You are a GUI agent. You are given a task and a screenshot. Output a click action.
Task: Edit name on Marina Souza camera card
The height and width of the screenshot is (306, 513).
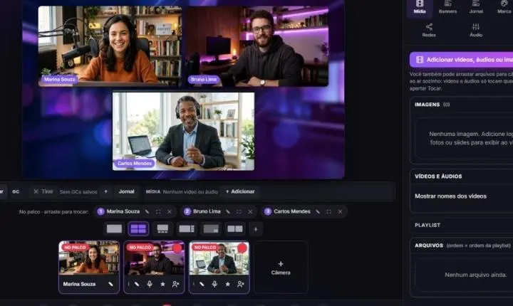[110, 284]
